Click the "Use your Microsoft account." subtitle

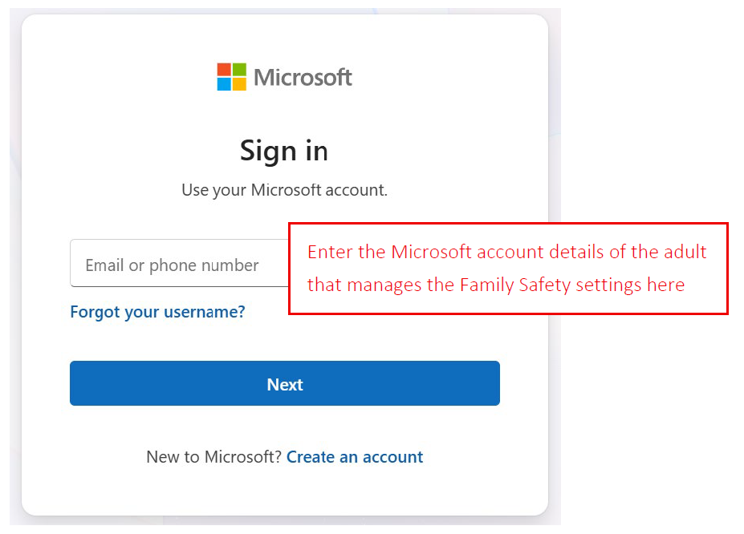point(284,190)
